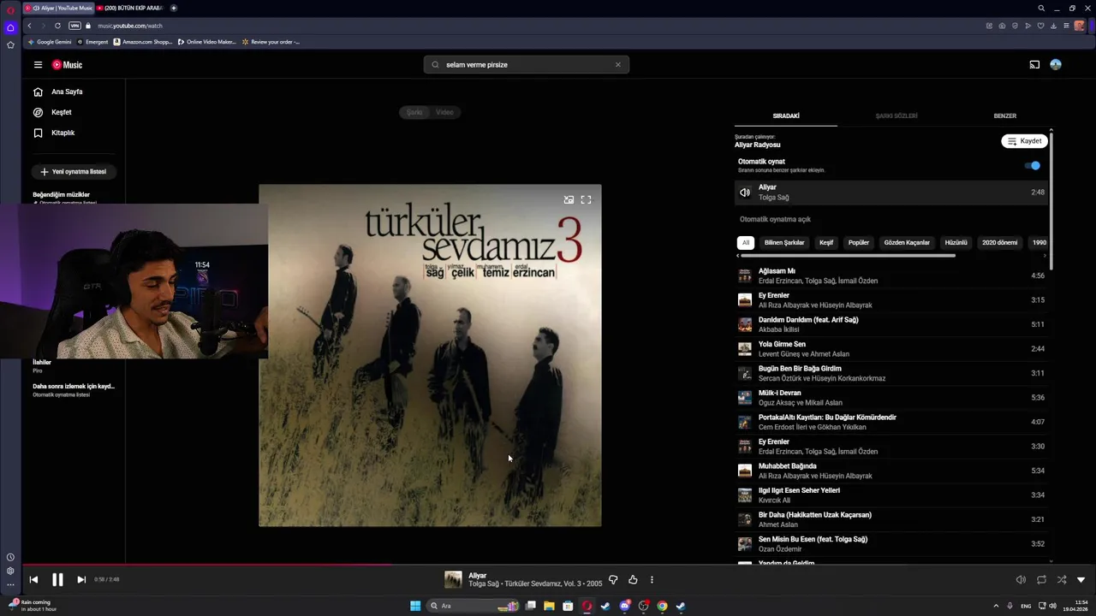
Task: Play Danldım Danldım feat. Arif Sağ
Action: point(890,324)
